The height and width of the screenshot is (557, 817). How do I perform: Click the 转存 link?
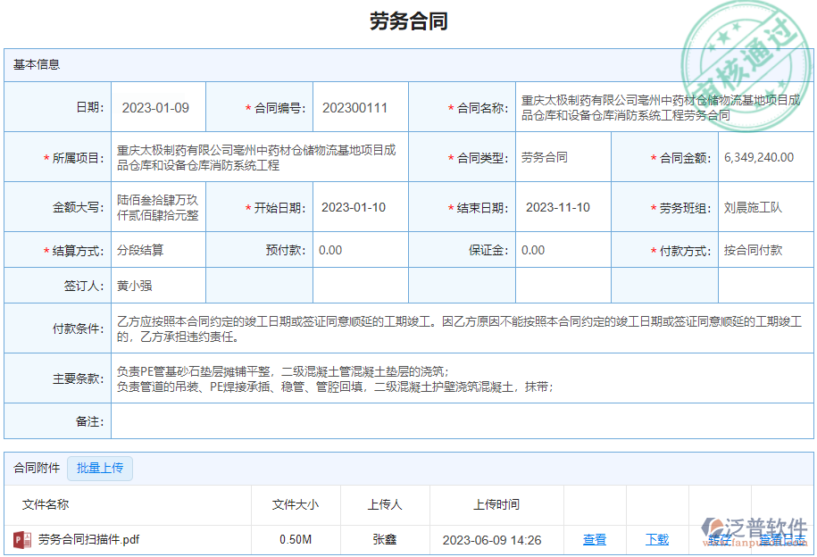click(x=719, y=541)
